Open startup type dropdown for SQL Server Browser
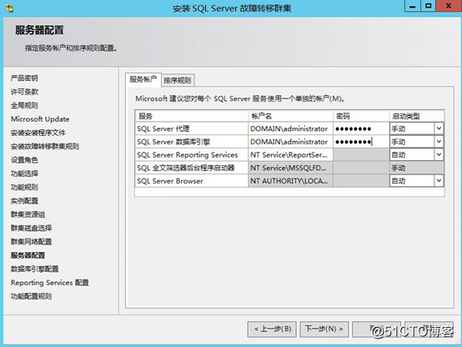 point(439,180)
